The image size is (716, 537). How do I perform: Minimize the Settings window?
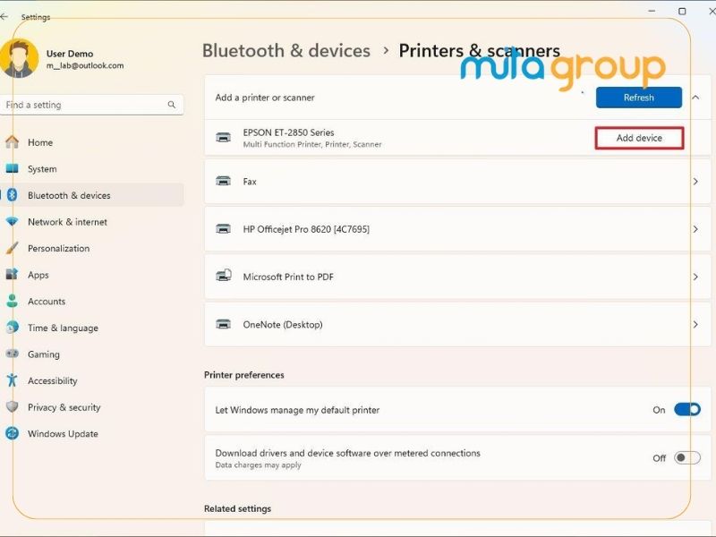[652, 11]
